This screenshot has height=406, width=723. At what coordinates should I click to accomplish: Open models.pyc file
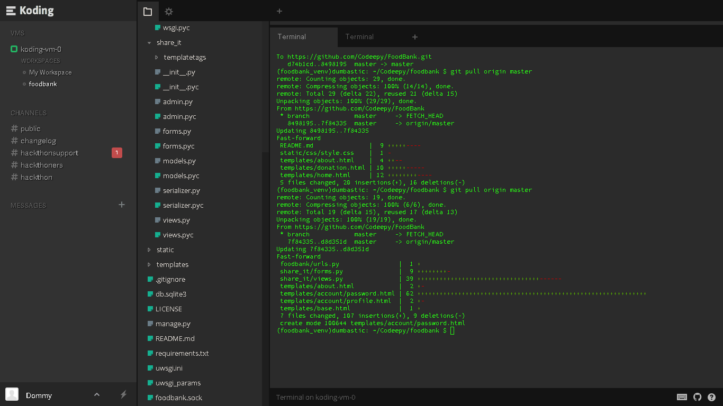coord(181,176)
